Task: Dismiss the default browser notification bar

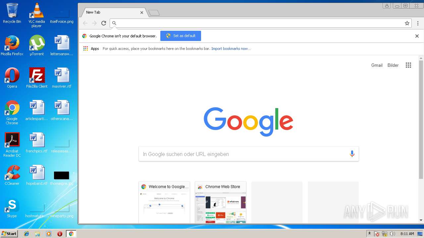Action: [x=417, y=36]
